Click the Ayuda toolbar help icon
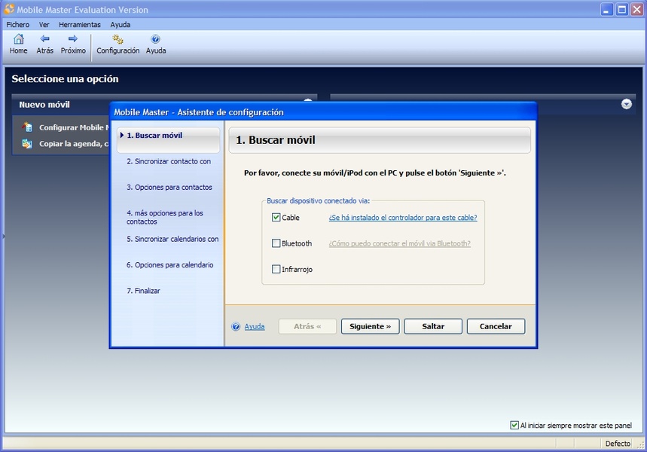The width and height of the screenshot is (647, 452). pyautogui.click(x=156, y=39)
